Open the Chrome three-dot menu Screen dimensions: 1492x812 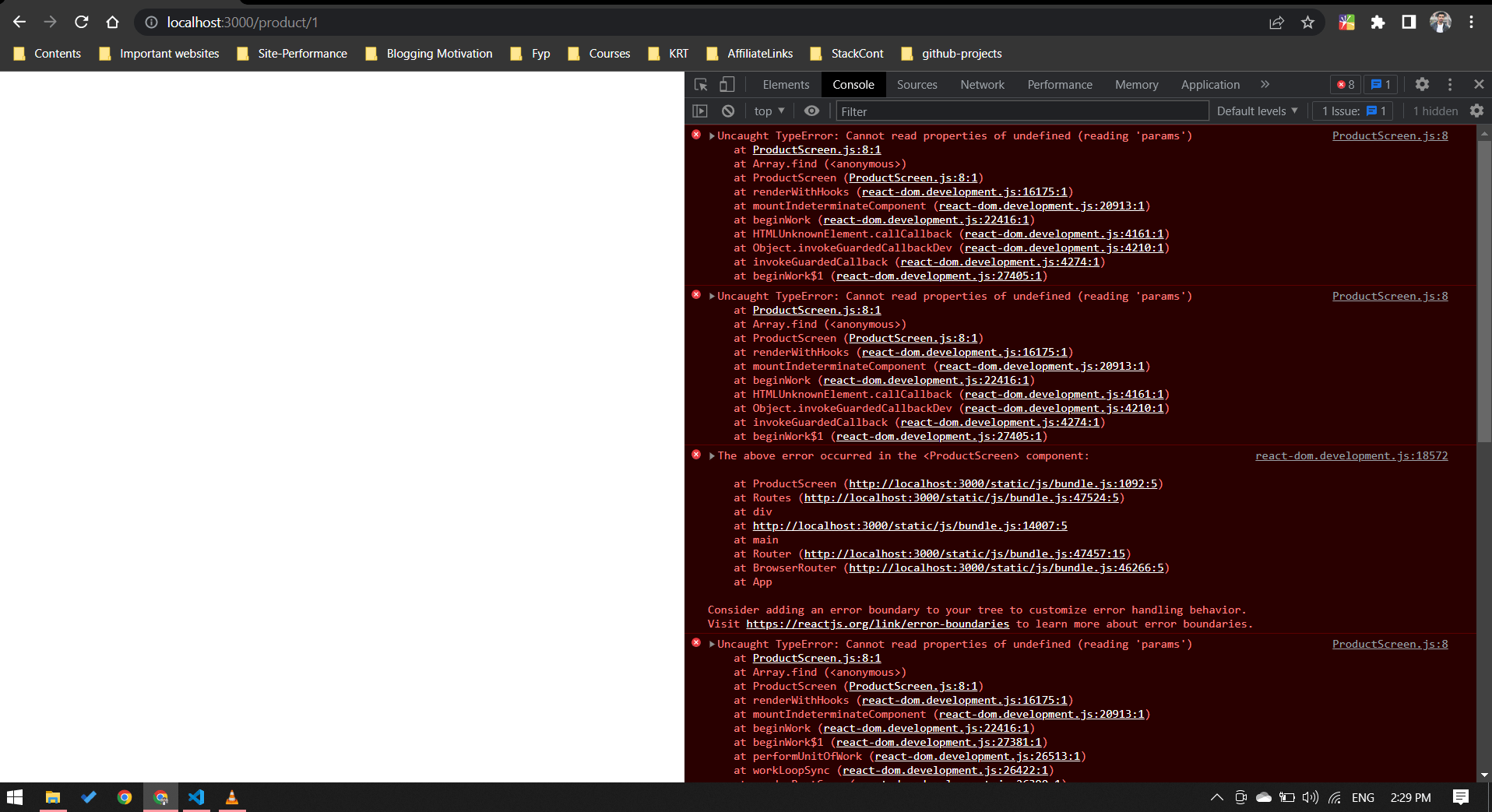pos(1471,23)
